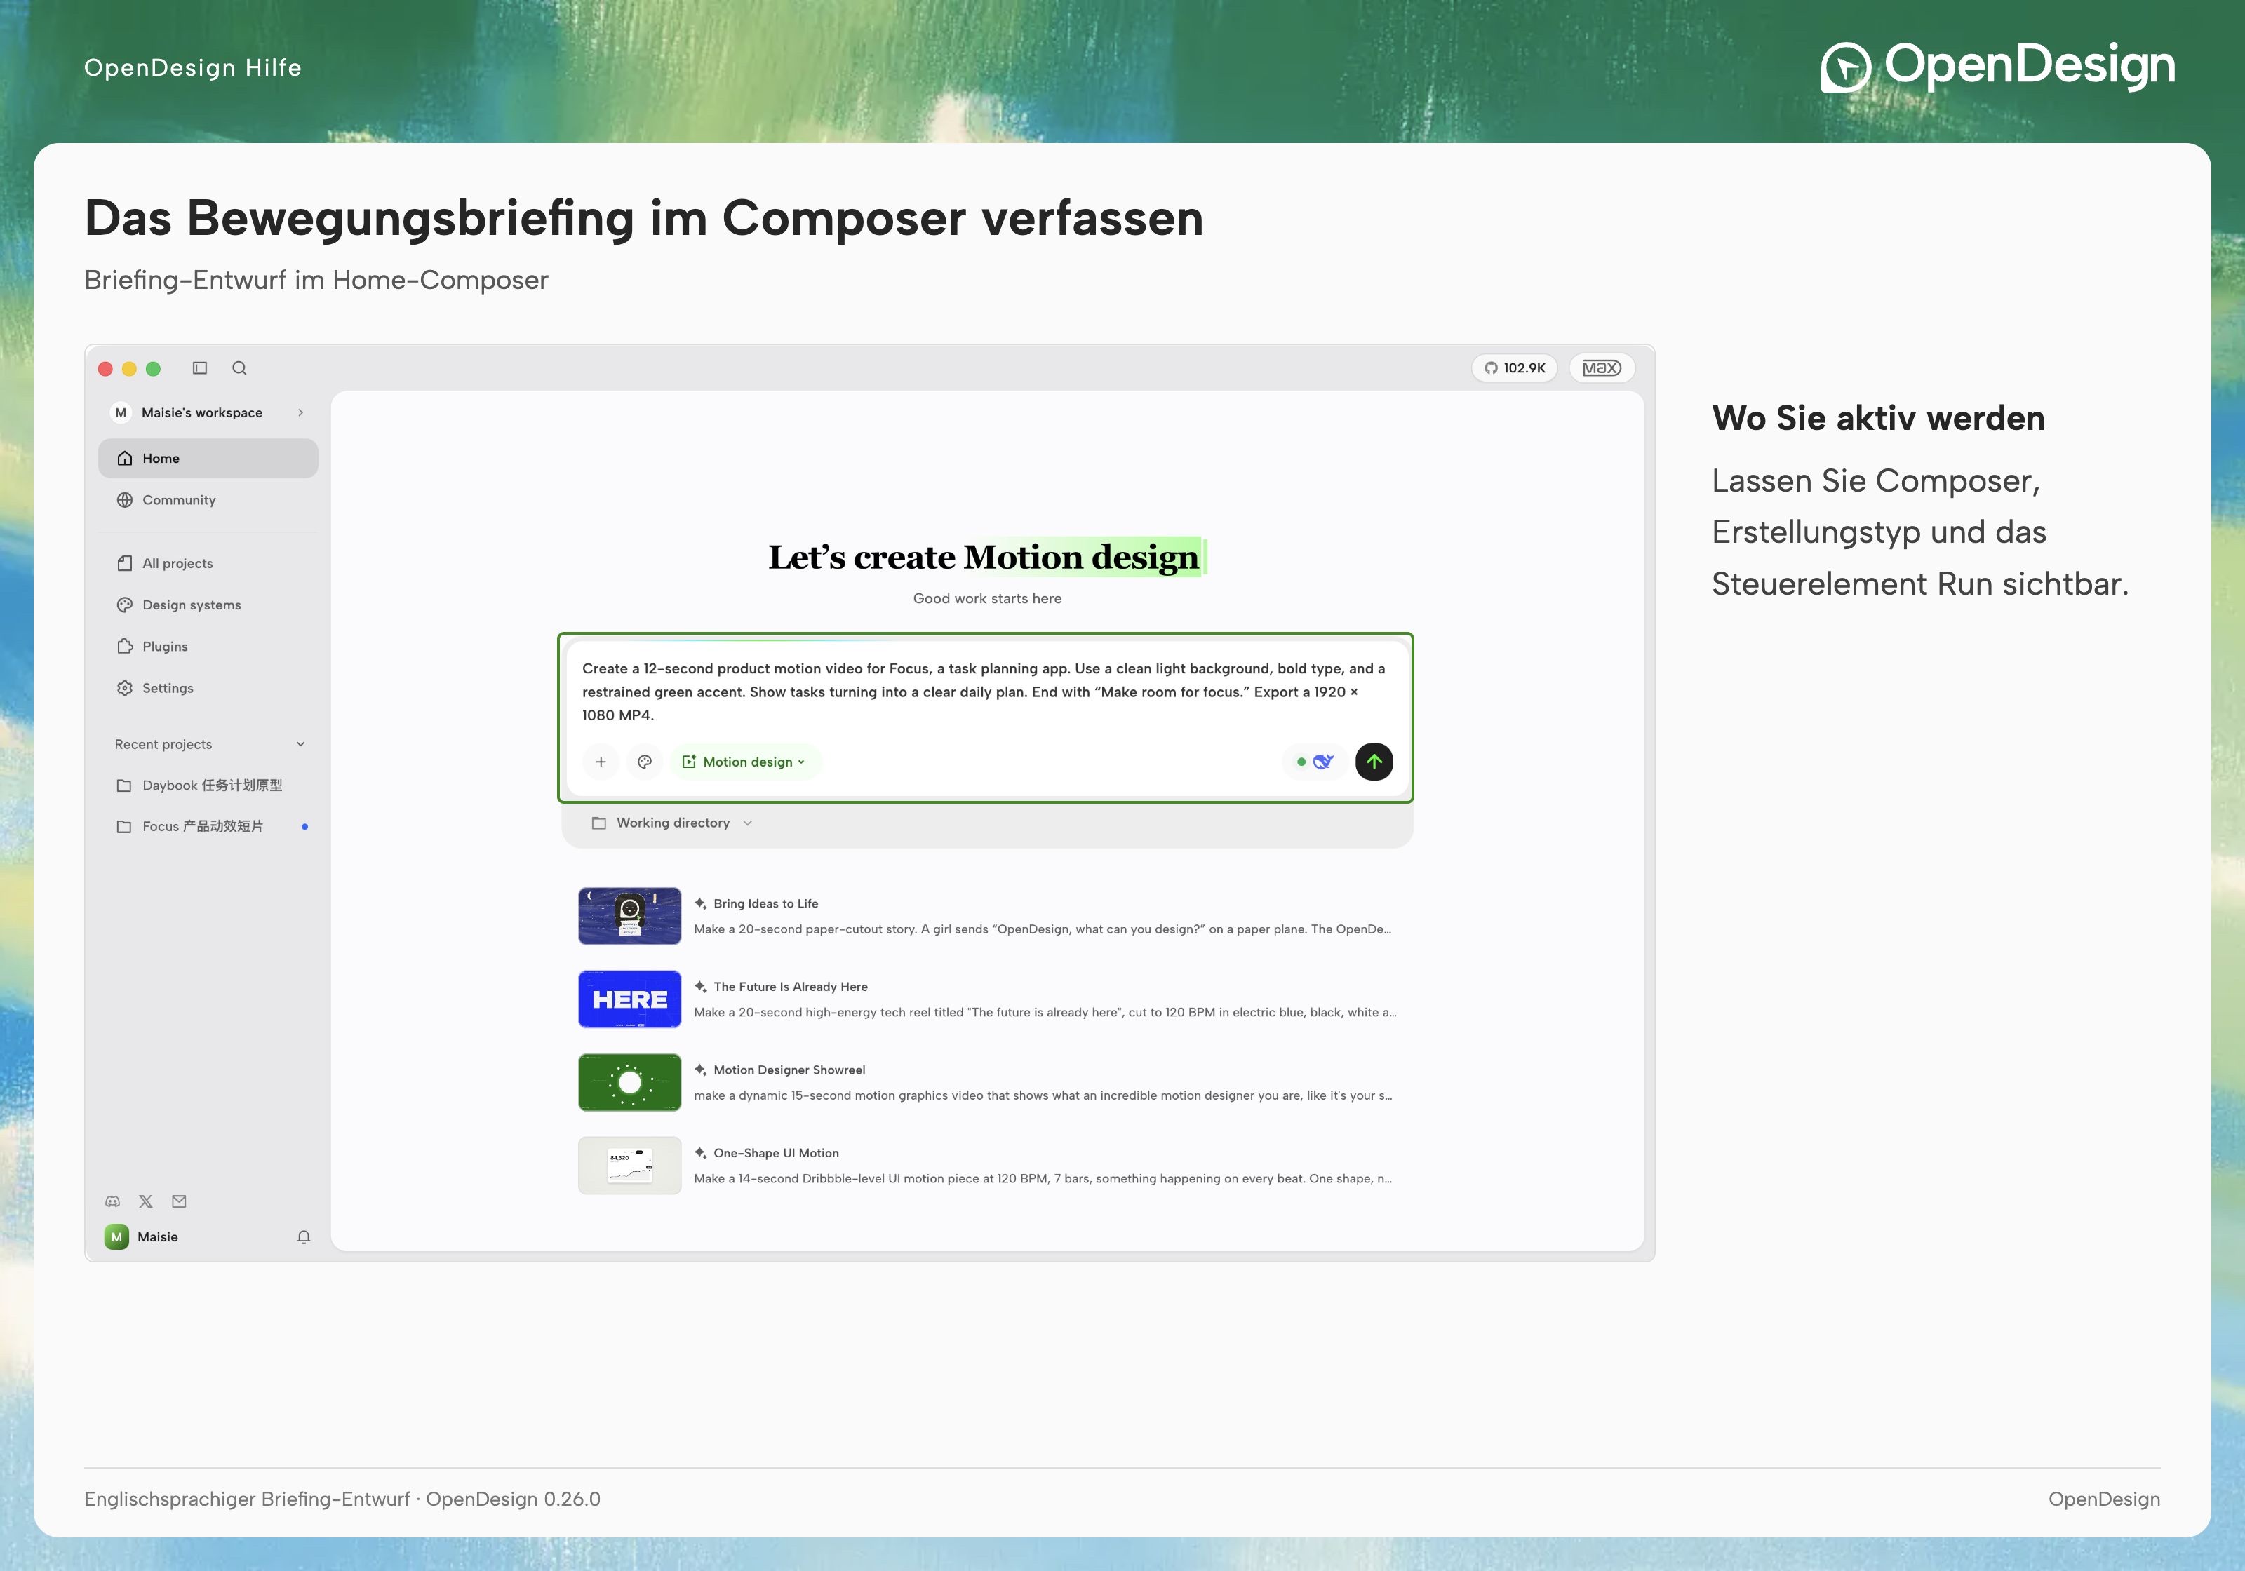Select the One-Shape UI Motion example title
The height and width of the screenshot is (1571, 2245).
(x=777, y=1152)
